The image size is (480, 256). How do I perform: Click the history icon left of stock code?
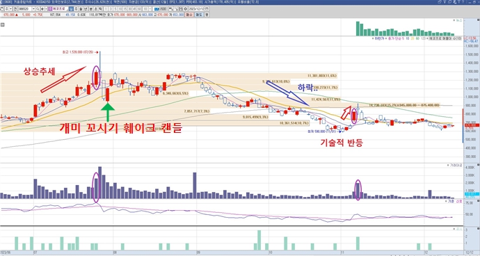[15, 9]
